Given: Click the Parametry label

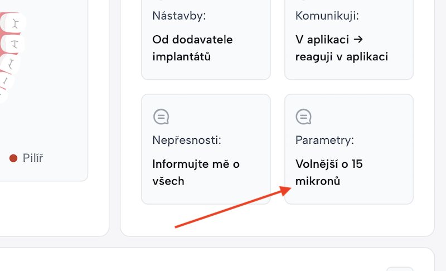Looking at the screenshot, I should pyautogui.click(x=324, y=140).
